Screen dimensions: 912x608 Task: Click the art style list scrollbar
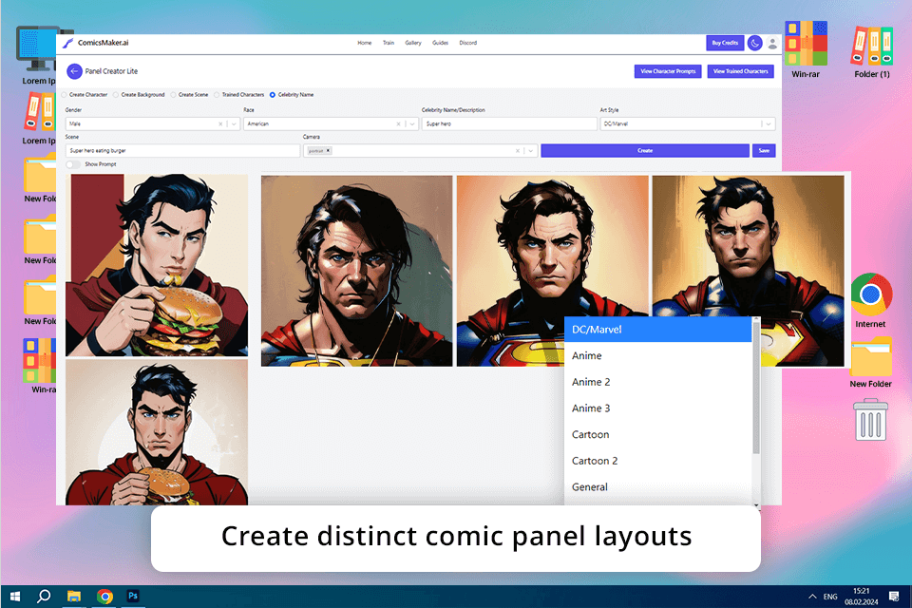(x=756, y=387)
